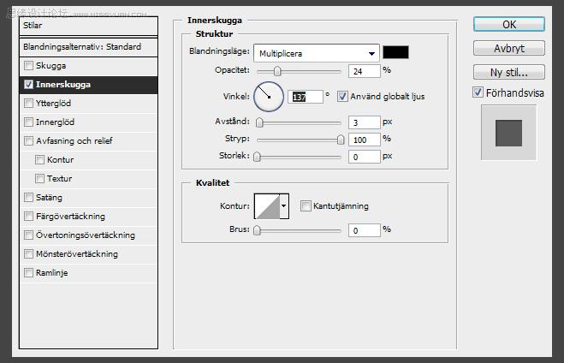
Task: Tick the Kontur sub-option checkbox
Action: pos(39,159)
